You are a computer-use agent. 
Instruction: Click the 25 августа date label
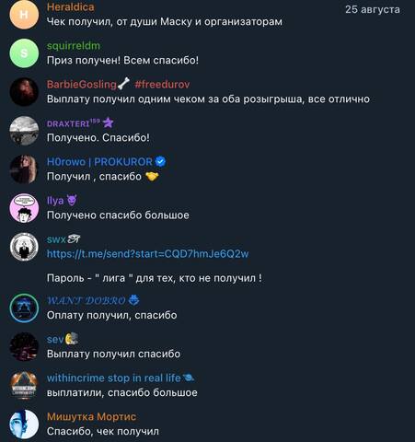(373, 9)
